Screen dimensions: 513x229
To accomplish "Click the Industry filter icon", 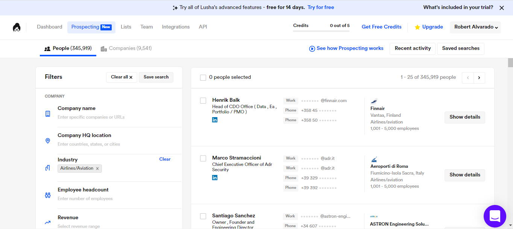I will 48,168.
